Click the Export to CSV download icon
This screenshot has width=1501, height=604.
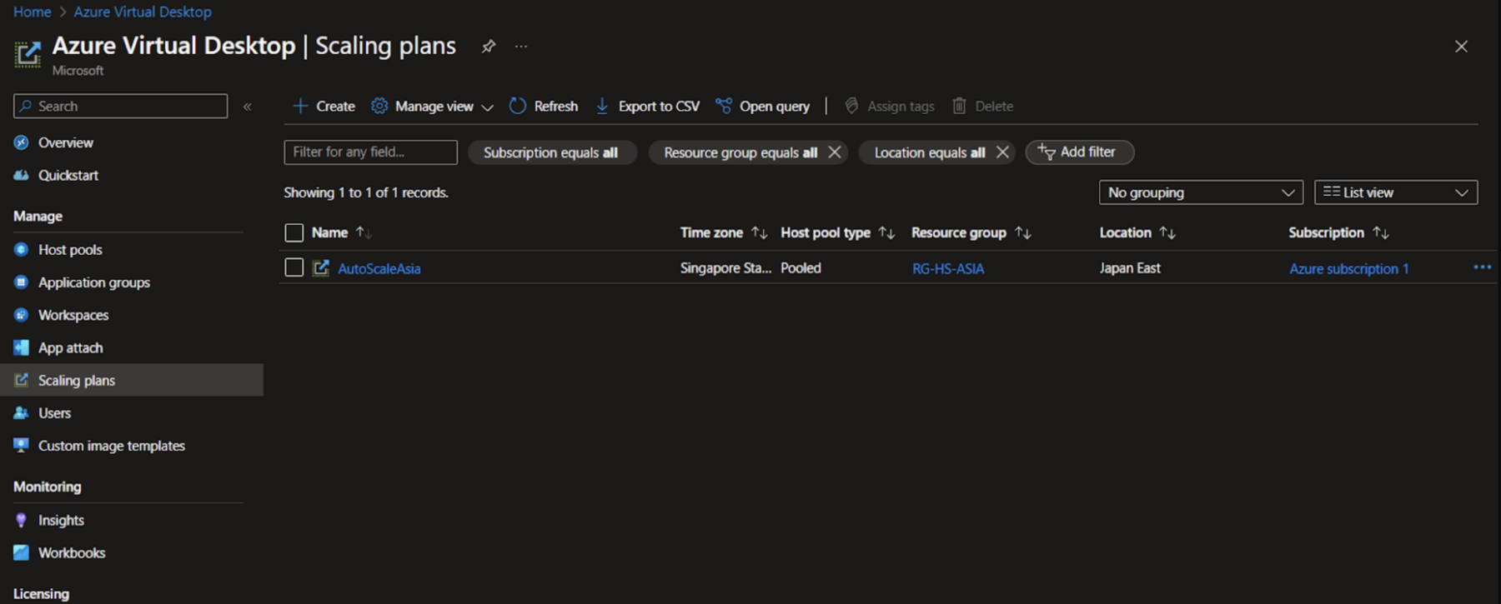pyautogui.click(x=602, y=106)
